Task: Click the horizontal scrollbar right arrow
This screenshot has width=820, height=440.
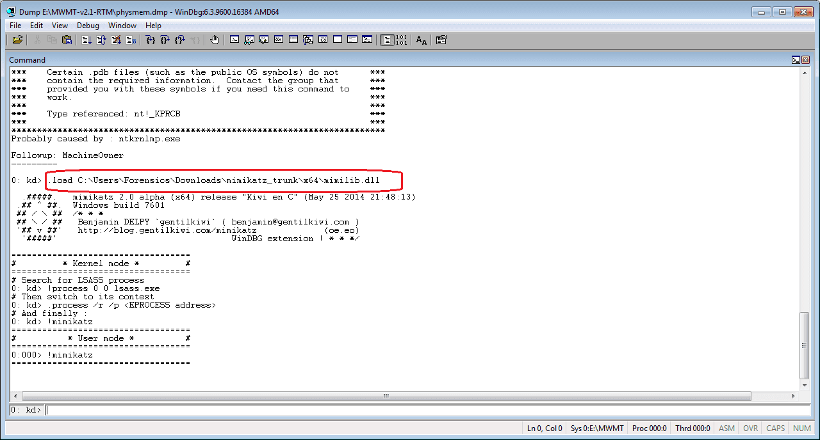Action: point(794,396)
